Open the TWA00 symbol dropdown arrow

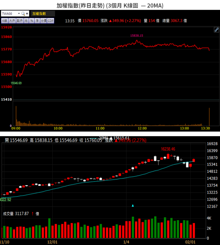click(19, 14)
